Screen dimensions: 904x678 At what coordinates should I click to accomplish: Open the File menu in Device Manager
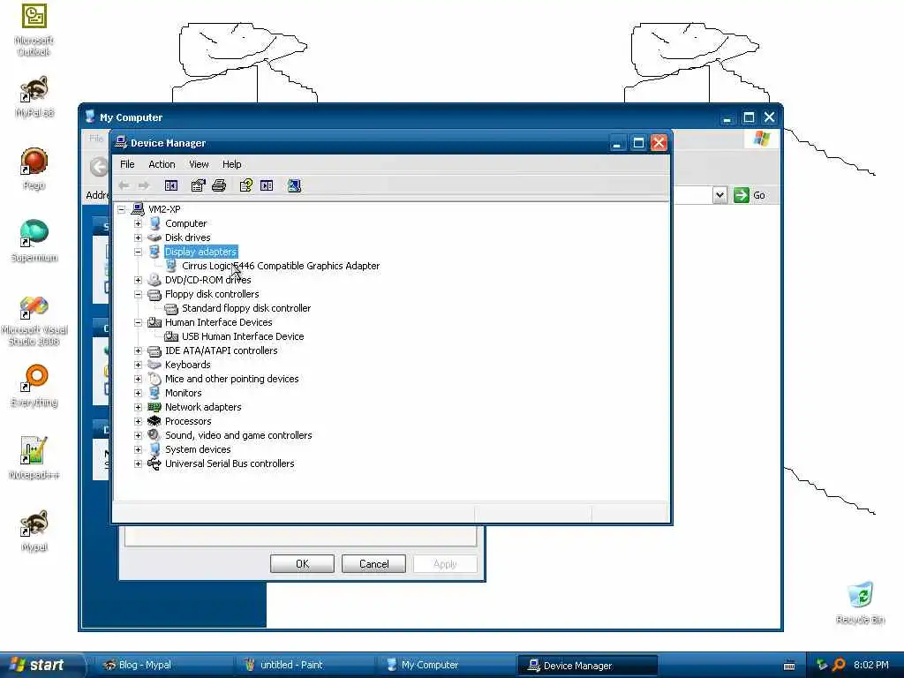coord(127,164)
